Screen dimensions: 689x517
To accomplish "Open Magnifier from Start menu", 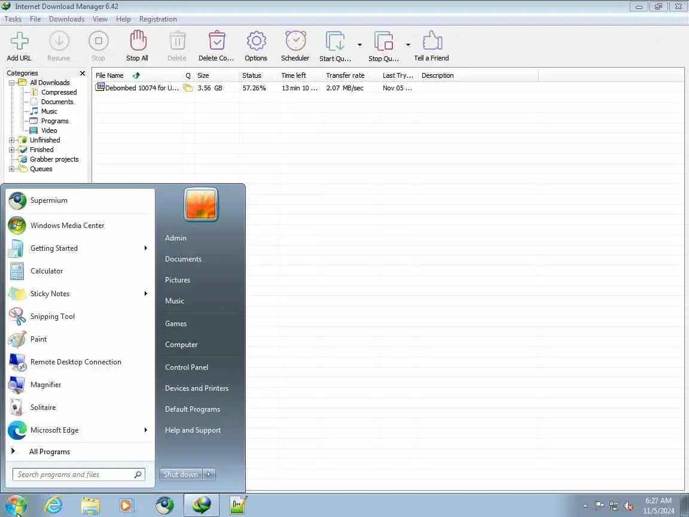I will pos(80,385).
